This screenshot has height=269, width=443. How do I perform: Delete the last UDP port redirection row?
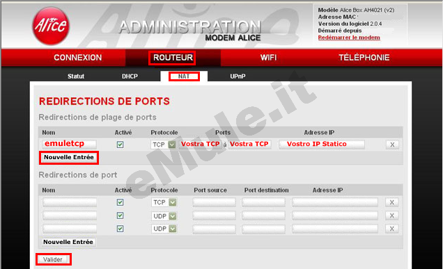[x=392, y=229]
